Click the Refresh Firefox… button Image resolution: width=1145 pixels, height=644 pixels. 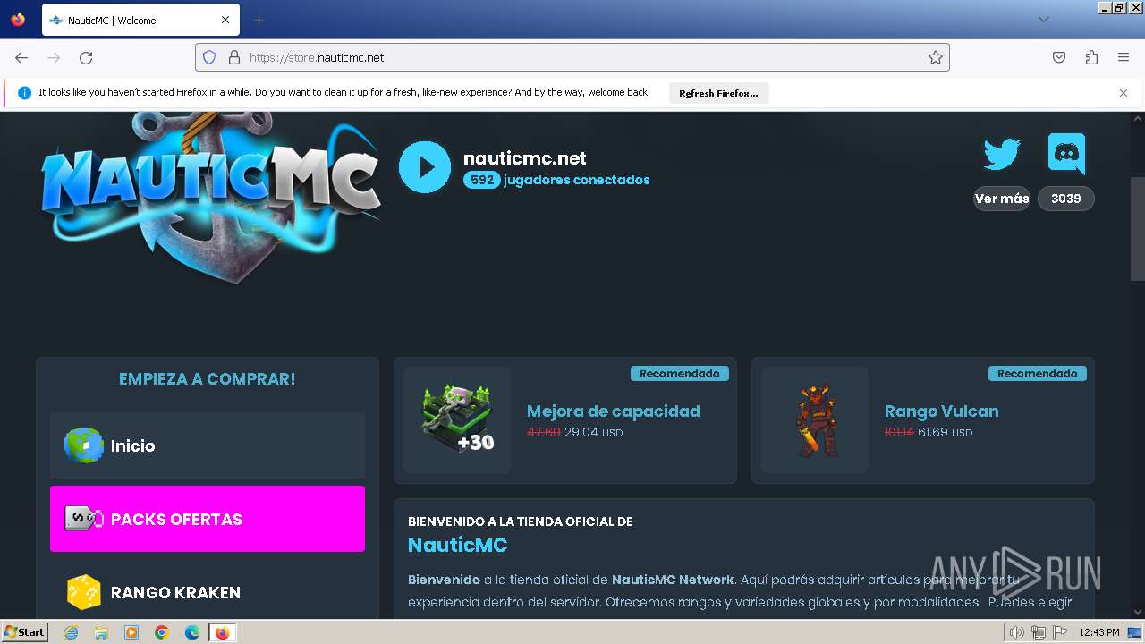(718, 93)
